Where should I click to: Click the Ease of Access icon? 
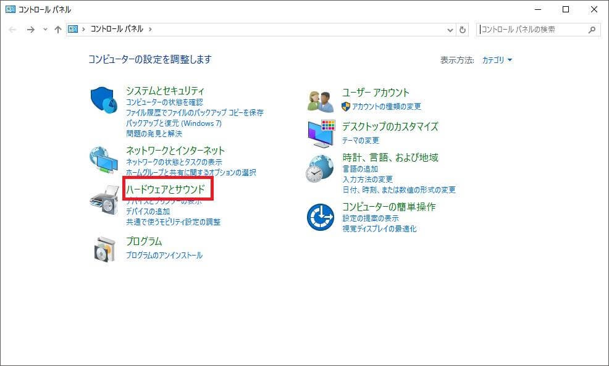[321, 217]
